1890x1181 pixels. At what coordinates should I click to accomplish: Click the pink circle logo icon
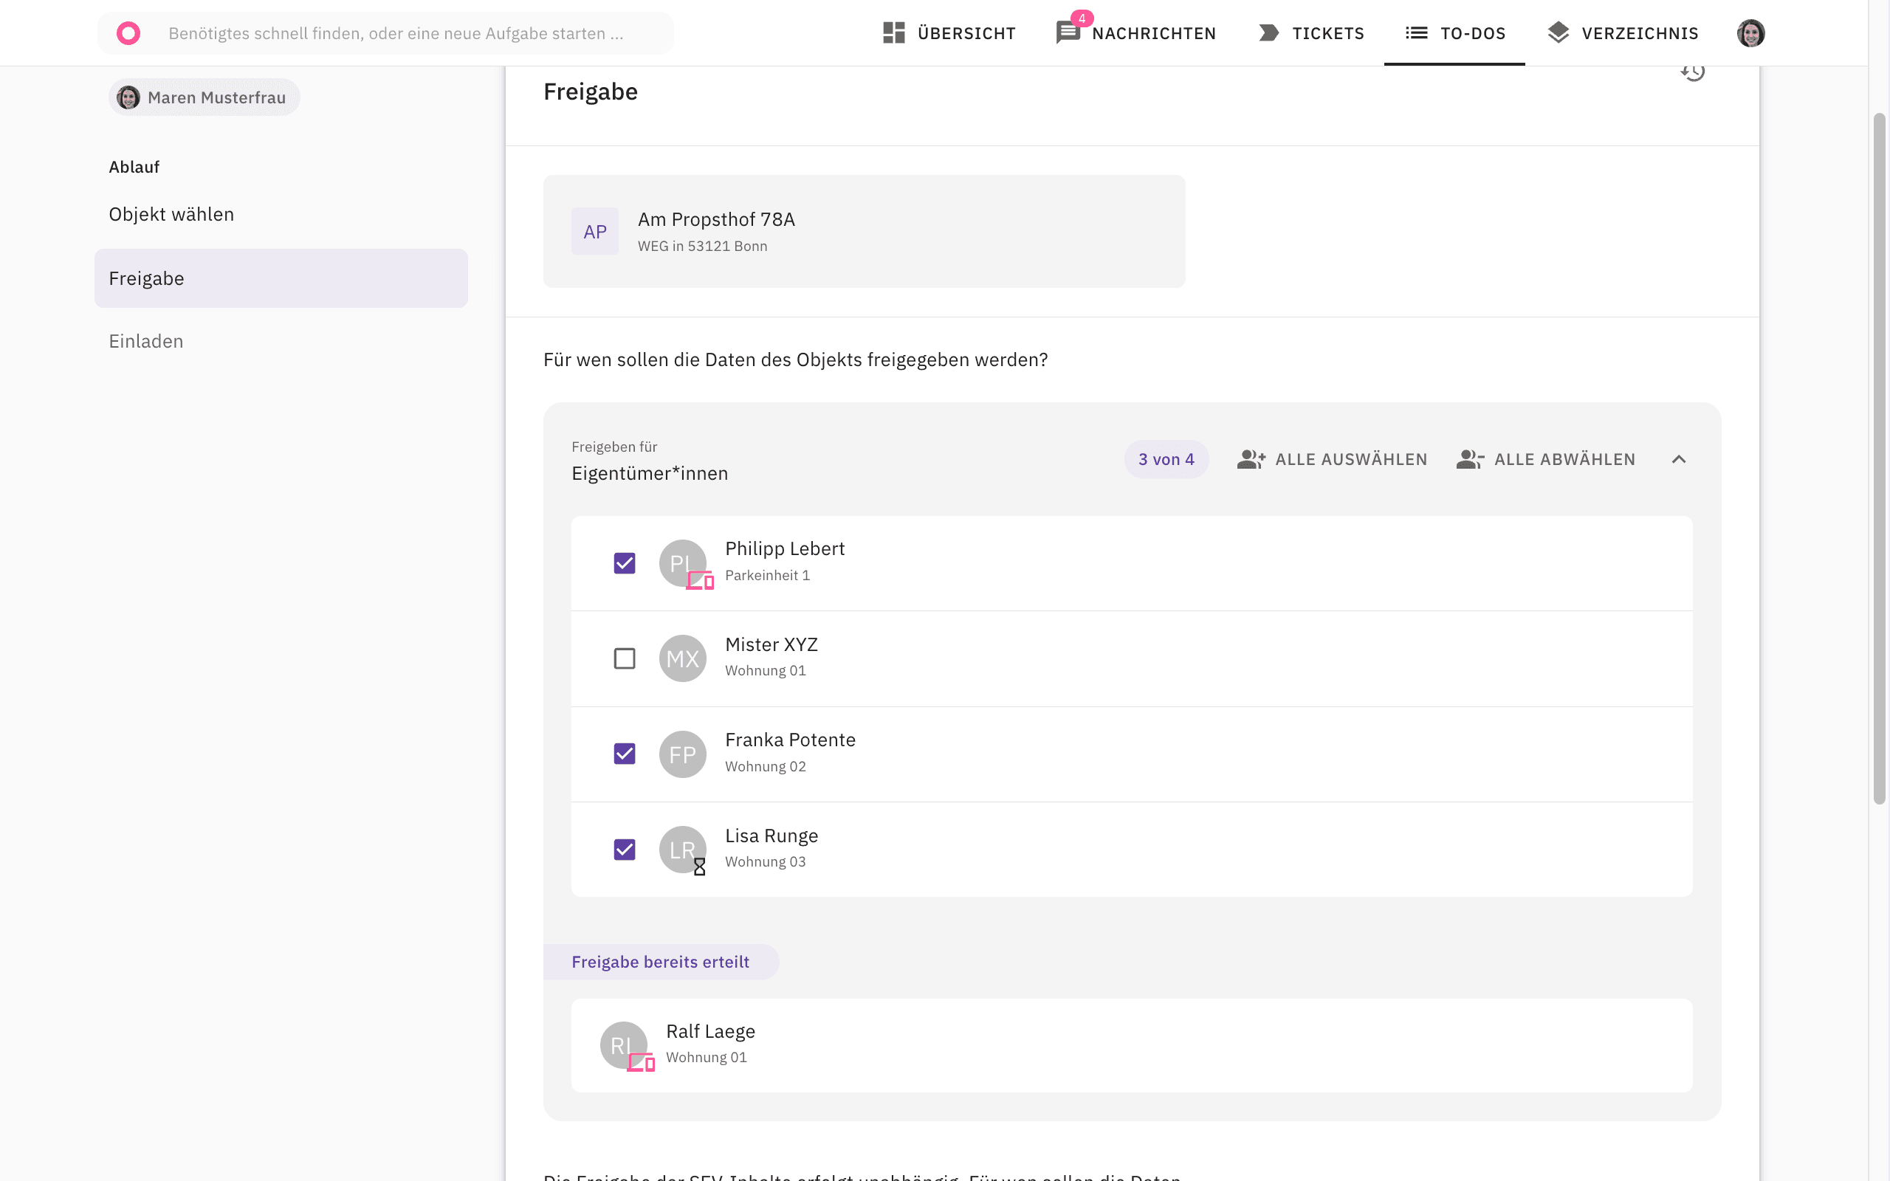128,32
